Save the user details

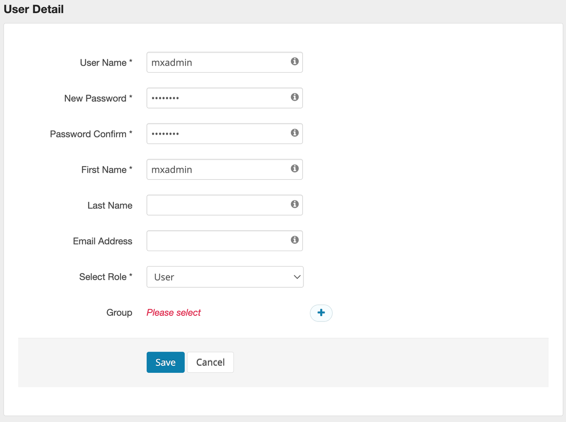[165, 362]
